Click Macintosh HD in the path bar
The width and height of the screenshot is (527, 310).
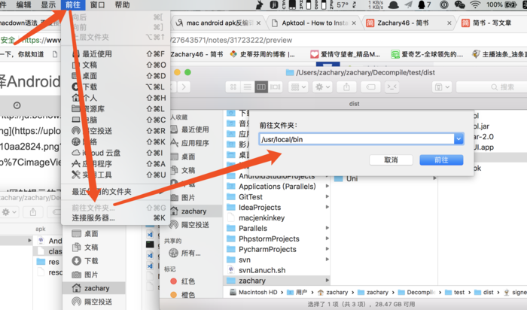tap(254, 292)
